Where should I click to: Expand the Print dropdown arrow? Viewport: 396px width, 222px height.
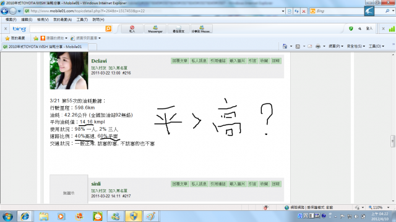click(x=324, y=46)
